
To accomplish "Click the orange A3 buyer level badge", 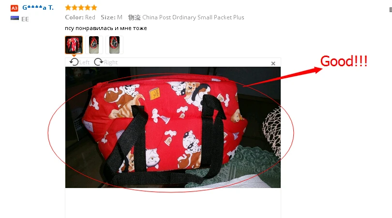I will pyautogui.click(x=15, y=8).
